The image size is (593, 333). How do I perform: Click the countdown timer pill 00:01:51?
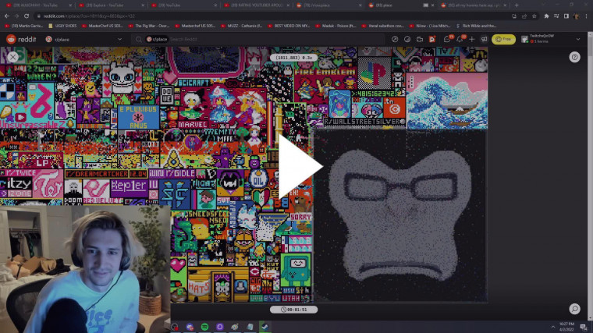tap(294, 309)
